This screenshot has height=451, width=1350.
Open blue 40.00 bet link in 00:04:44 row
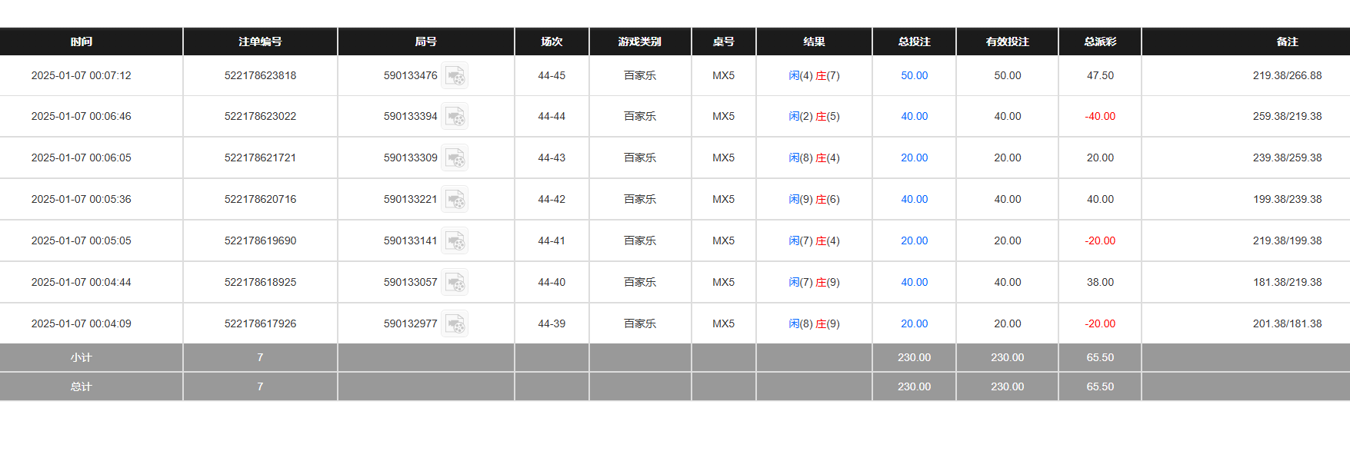pos(914,283)
